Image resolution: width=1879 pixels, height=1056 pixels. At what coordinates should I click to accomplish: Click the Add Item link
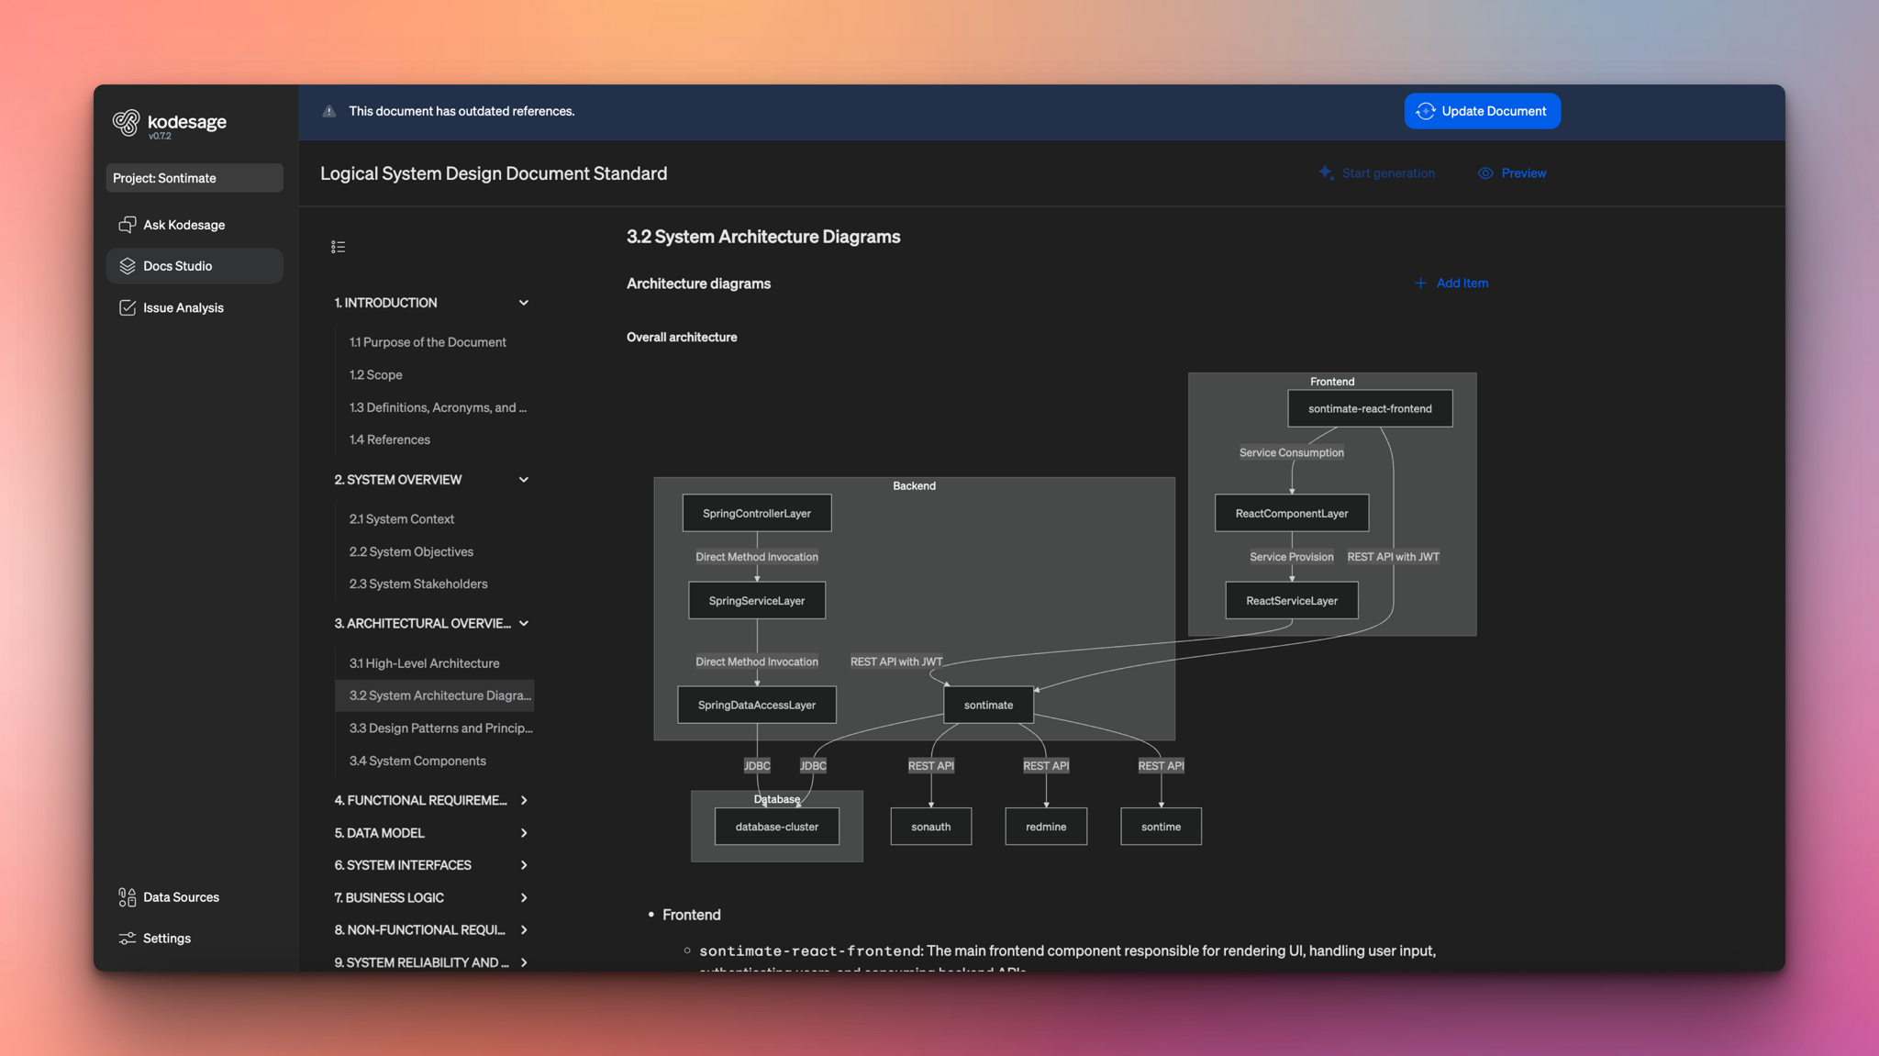click(x=1451, y=283)
